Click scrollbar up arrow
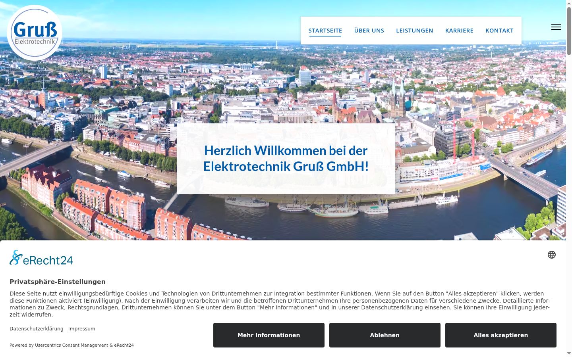This screenshot has height=357, width=572. (x=569, y=3)
